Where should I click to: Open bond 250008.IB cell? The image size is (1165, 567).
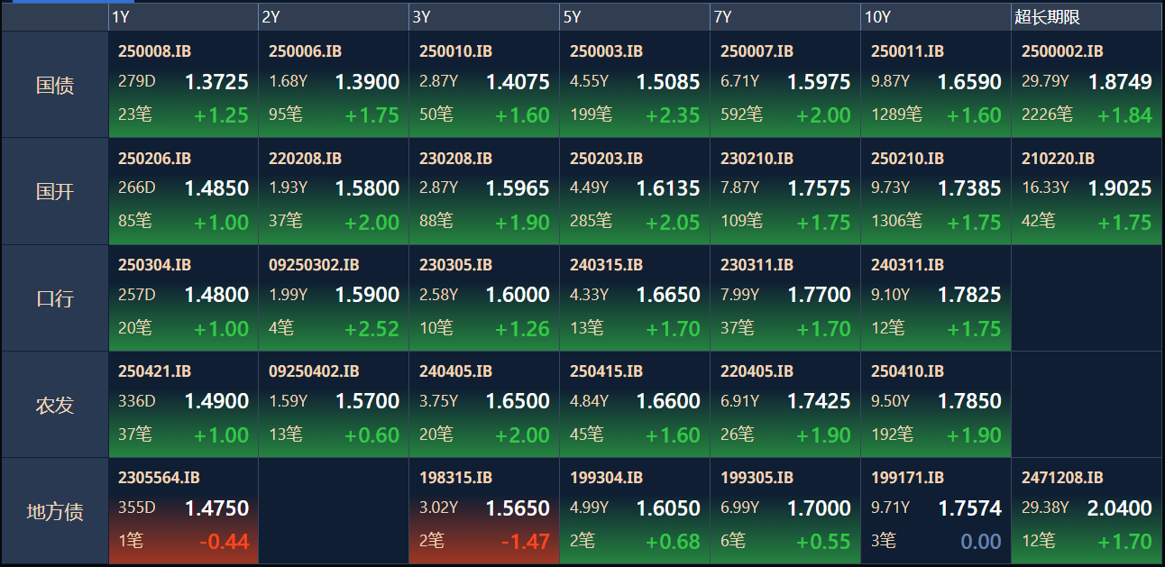click(x=183, y=85)
